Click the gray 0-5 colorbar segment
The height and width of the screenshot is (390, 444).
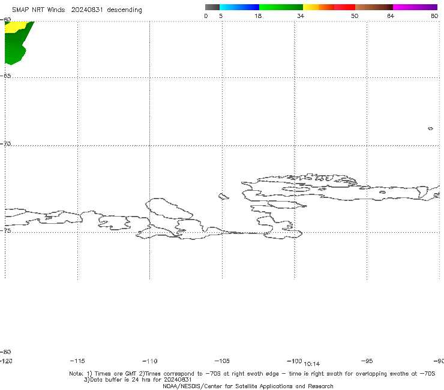pos(212,7)
